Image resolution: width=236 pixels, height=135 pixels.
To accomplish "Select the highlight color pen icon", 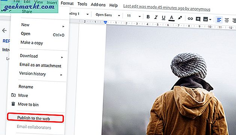I will (180, 18).
